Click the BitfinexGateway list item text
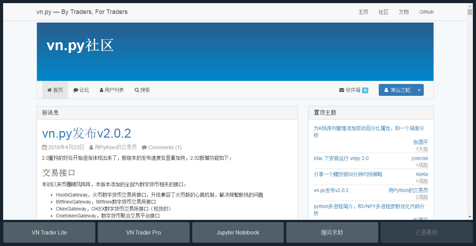Screen dimensions: 476x246 pos(106,202)
